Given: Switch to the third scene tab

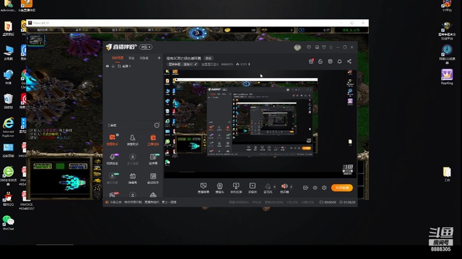Looking at the screenshot, I should 144,58.
